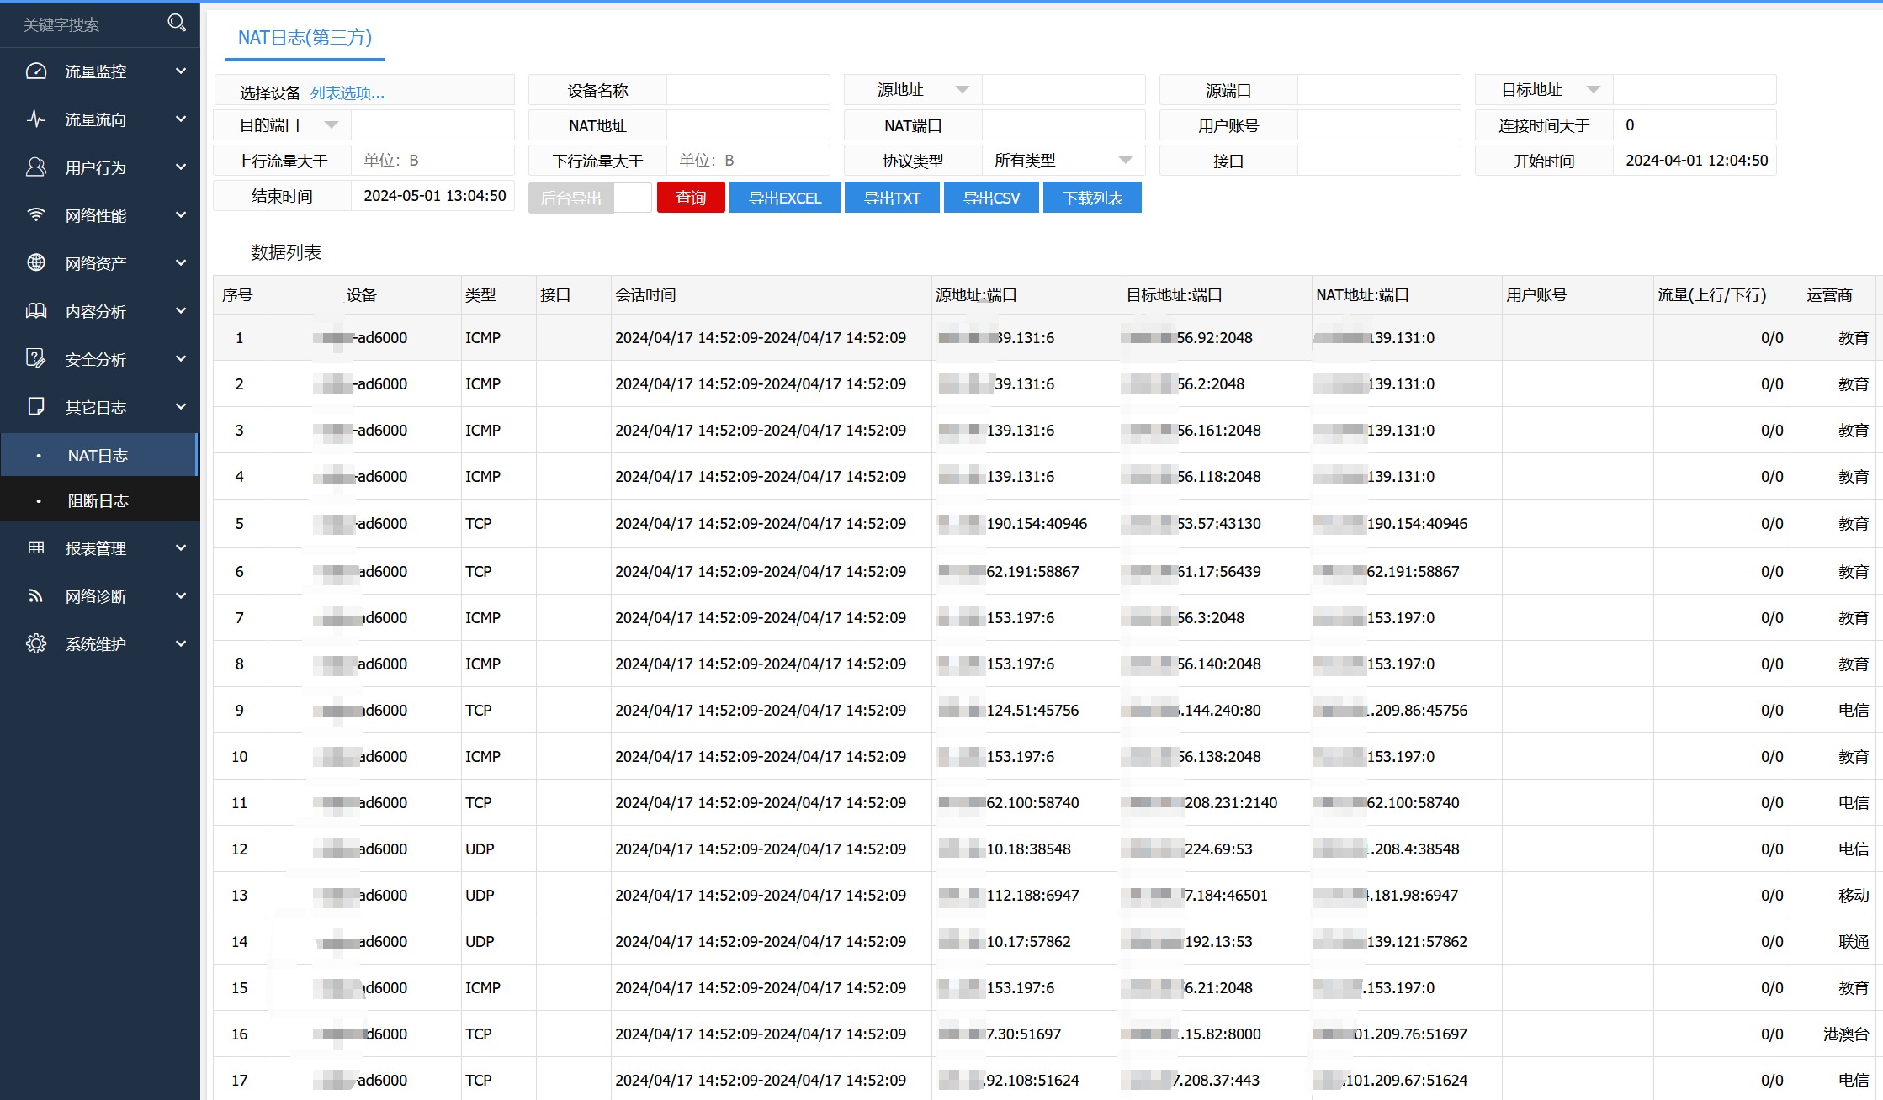Click 港澳台 in row 16
Viewport: 1883px width, 1100px height.
(1846, 1034)
